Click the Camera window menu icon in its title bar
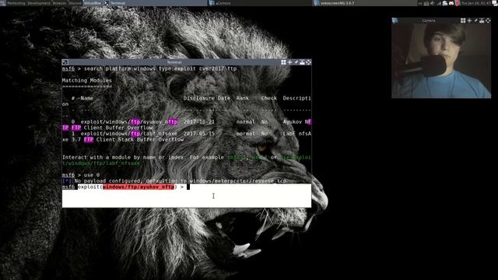Viewport: 498px width, 280px height. pyautogui.click(x=395, y=21)
